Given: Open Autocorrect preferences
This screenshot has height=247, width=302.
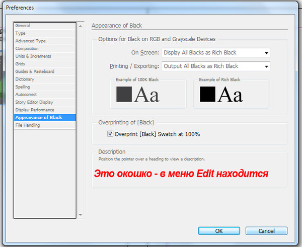Looking at the screenshot, I should tap(45, 95).
